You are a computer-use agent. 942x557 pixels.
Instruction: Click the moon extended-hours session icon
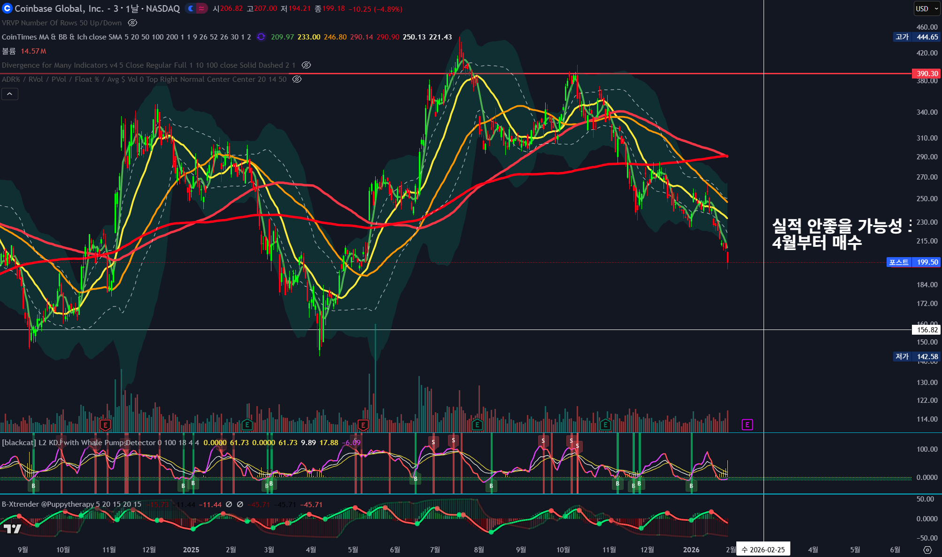[x=191, y=8]
